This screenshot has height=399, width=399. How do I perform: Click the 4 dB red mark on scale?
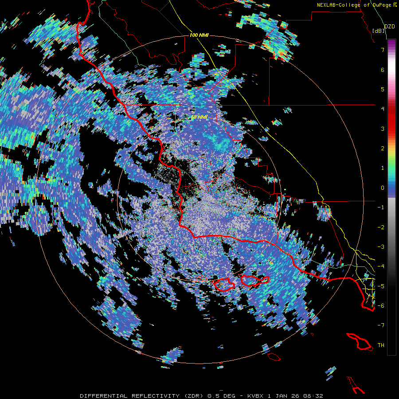383,109
